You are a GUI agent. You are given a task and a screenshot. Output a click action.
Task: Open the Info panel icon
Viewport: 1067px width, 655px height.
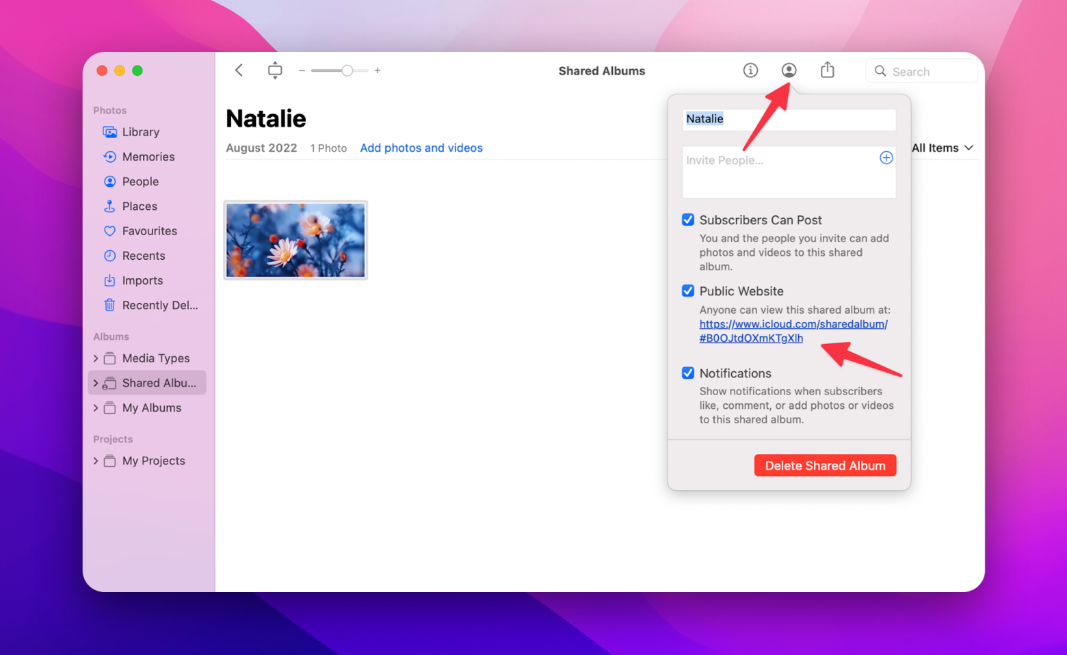pyautogui.click(x=750, y=70)
